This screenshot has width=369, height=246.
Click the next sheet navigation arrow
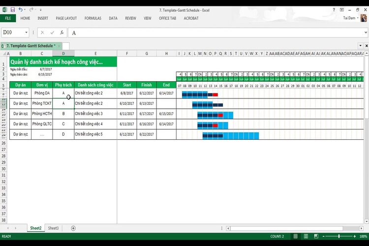(16, 228)
